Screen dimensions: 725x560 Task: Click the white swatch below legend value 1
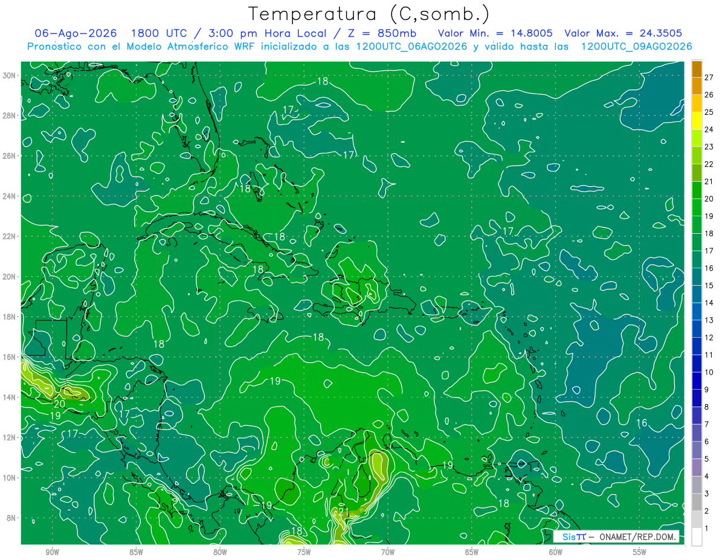pos(697,537)
